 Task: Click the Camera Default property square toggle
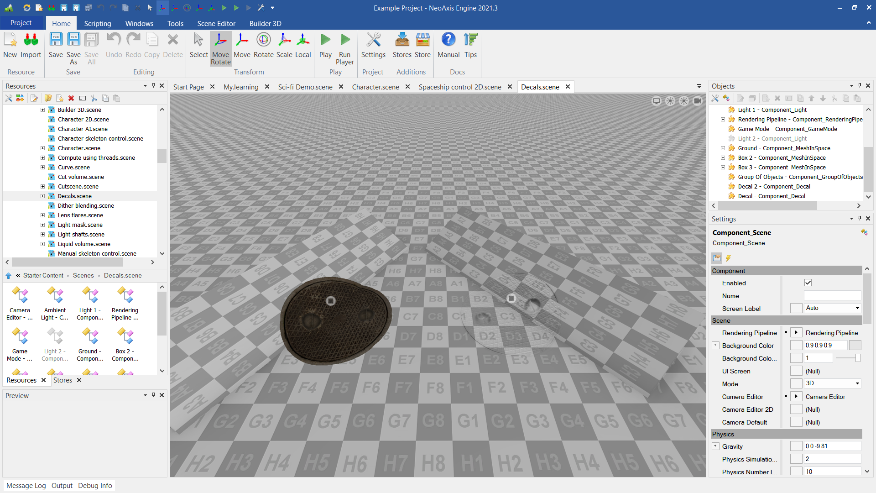[x=796, y=422]
